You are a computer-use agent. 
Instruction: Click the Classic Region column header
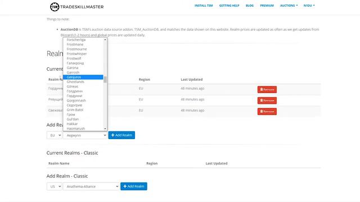152,163
